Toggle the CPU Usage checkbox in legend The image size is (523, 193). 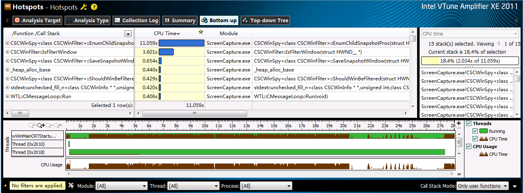(468, 147)
